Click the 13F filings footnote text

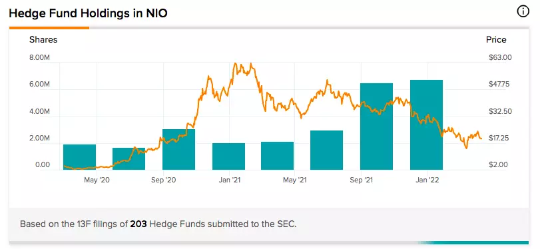(x=158, y=224)
